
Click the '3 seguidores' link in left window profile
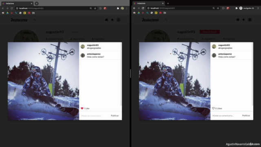point(77,39)
